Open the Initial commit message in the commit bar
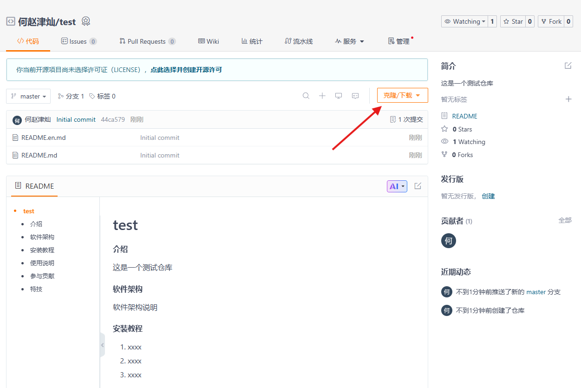The image size is (581, 388). click(x=76, y=119)
